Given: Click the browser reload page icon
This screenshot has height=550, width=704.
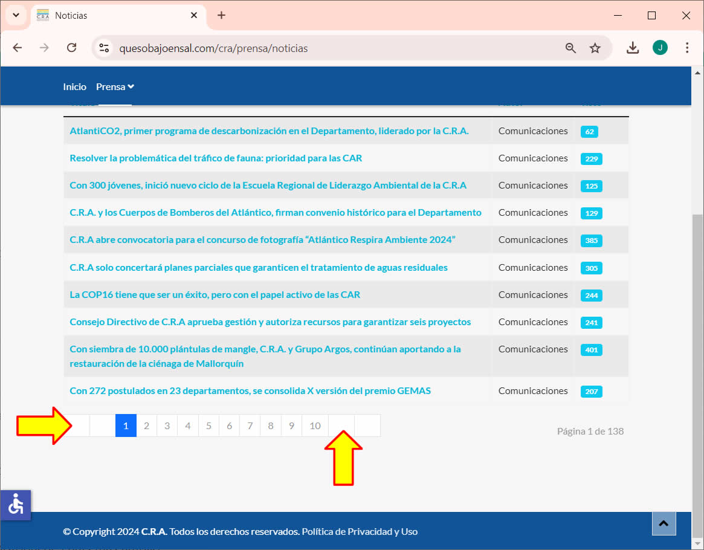Looking at the screenshot, I should click(71, 48).
